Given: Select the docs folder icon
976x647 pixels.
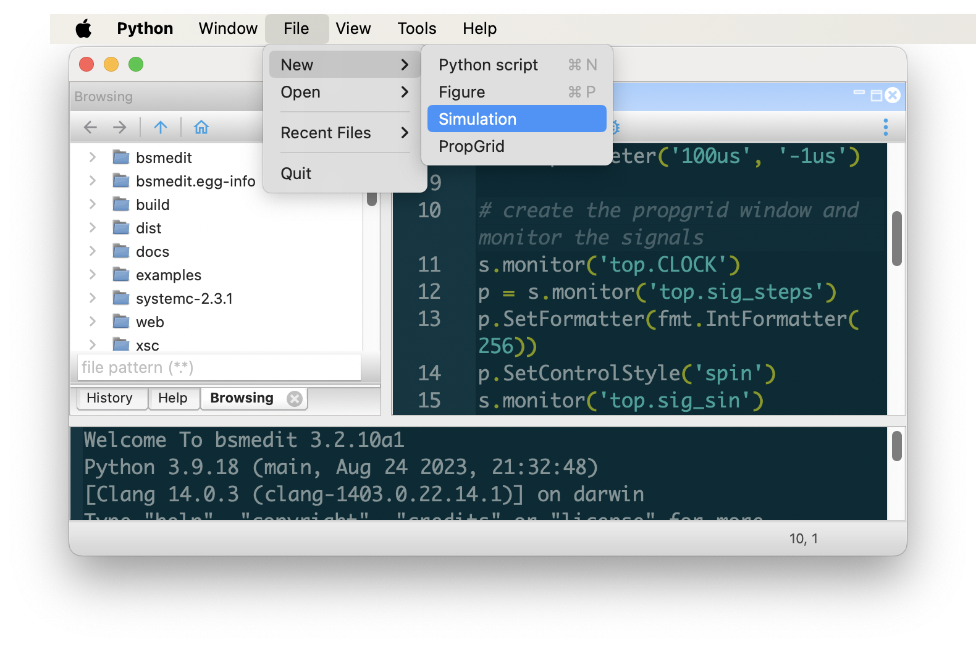Looking at the screenshot, I should point(121,251).
